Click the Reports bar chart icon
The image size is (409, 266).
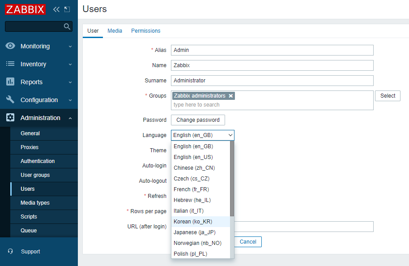(x=10, y=82)
